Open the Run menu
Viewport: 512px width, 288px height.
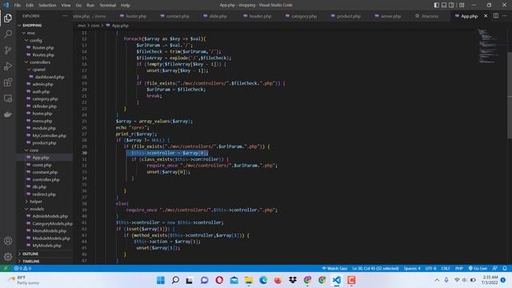tap(90, 6)
